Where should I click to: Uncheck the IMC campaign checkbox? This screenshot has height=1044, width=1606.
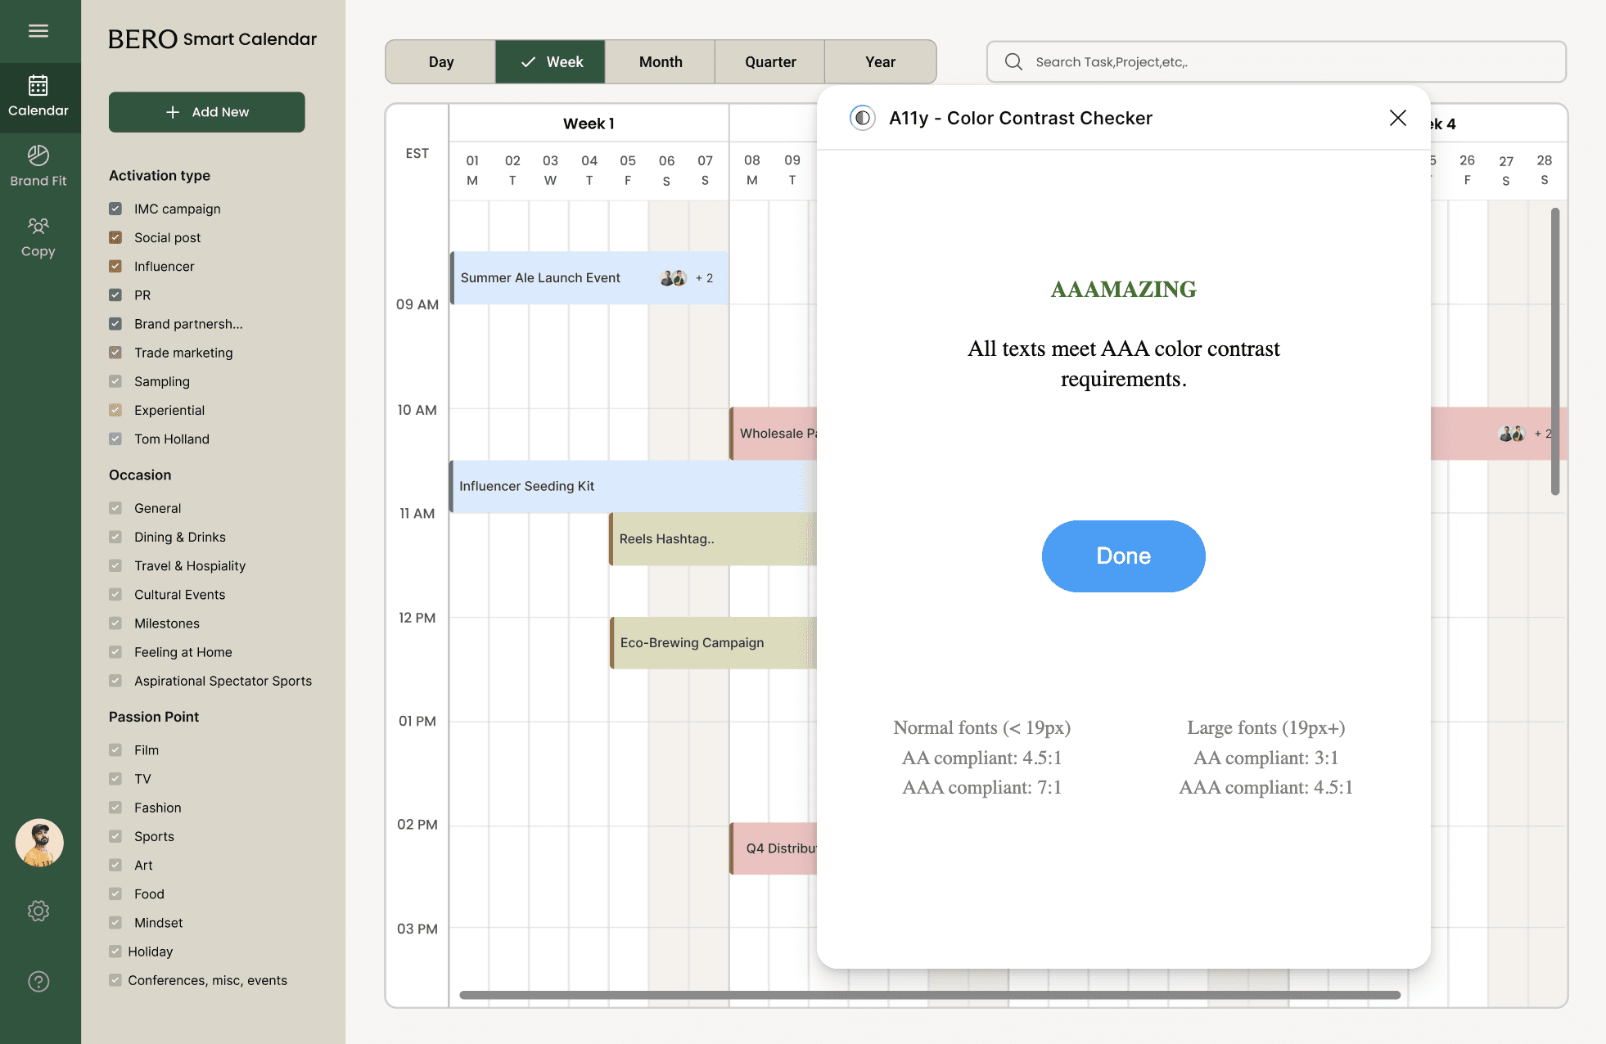pos(115,209)
